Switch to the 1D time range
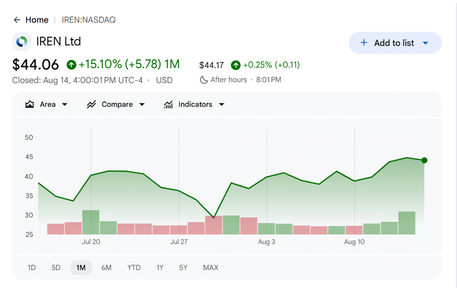 tap(32, 268)
